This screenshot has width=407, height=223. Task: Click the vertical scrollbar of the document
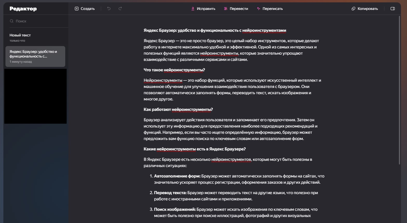[399, 90]
